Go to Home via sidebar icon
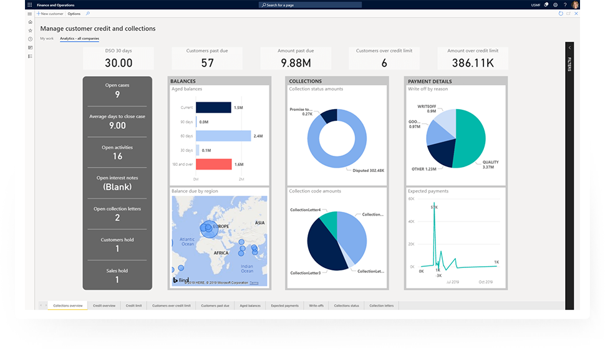The image size is (605, 349). (x=30, y=22)
